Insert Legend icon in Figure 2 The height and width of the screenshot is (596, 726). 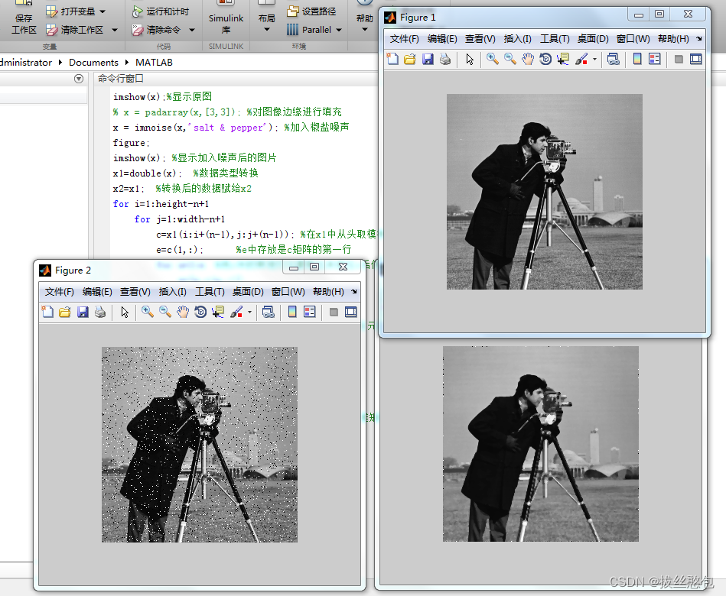pos(310,312)
